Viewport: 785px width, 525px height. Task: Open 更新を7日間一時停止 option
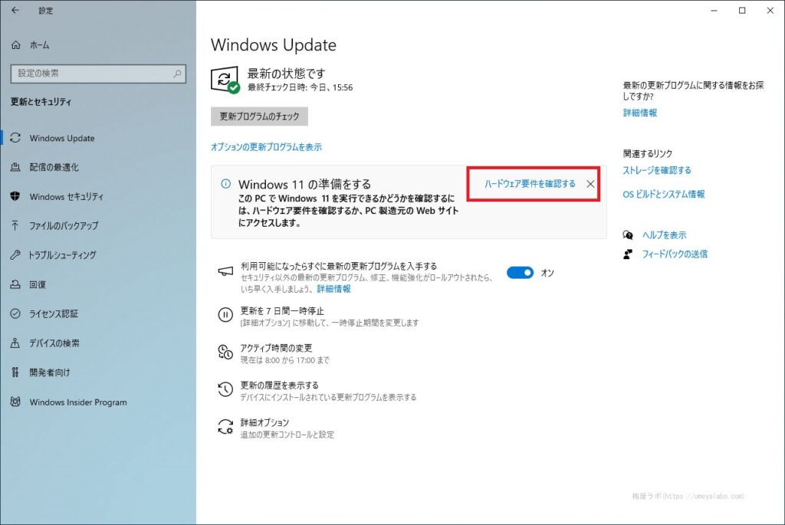tap(282, 311)
